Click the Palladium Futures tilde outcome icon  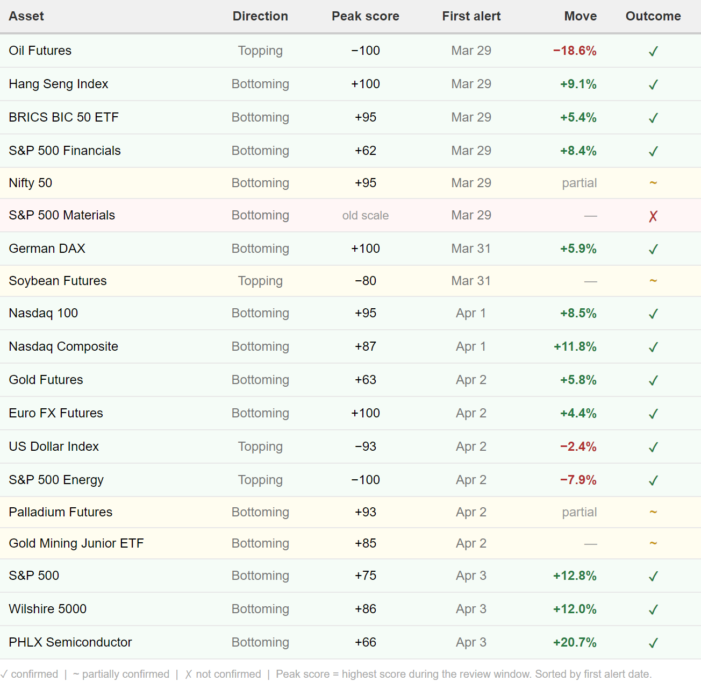tap(653, 512)
